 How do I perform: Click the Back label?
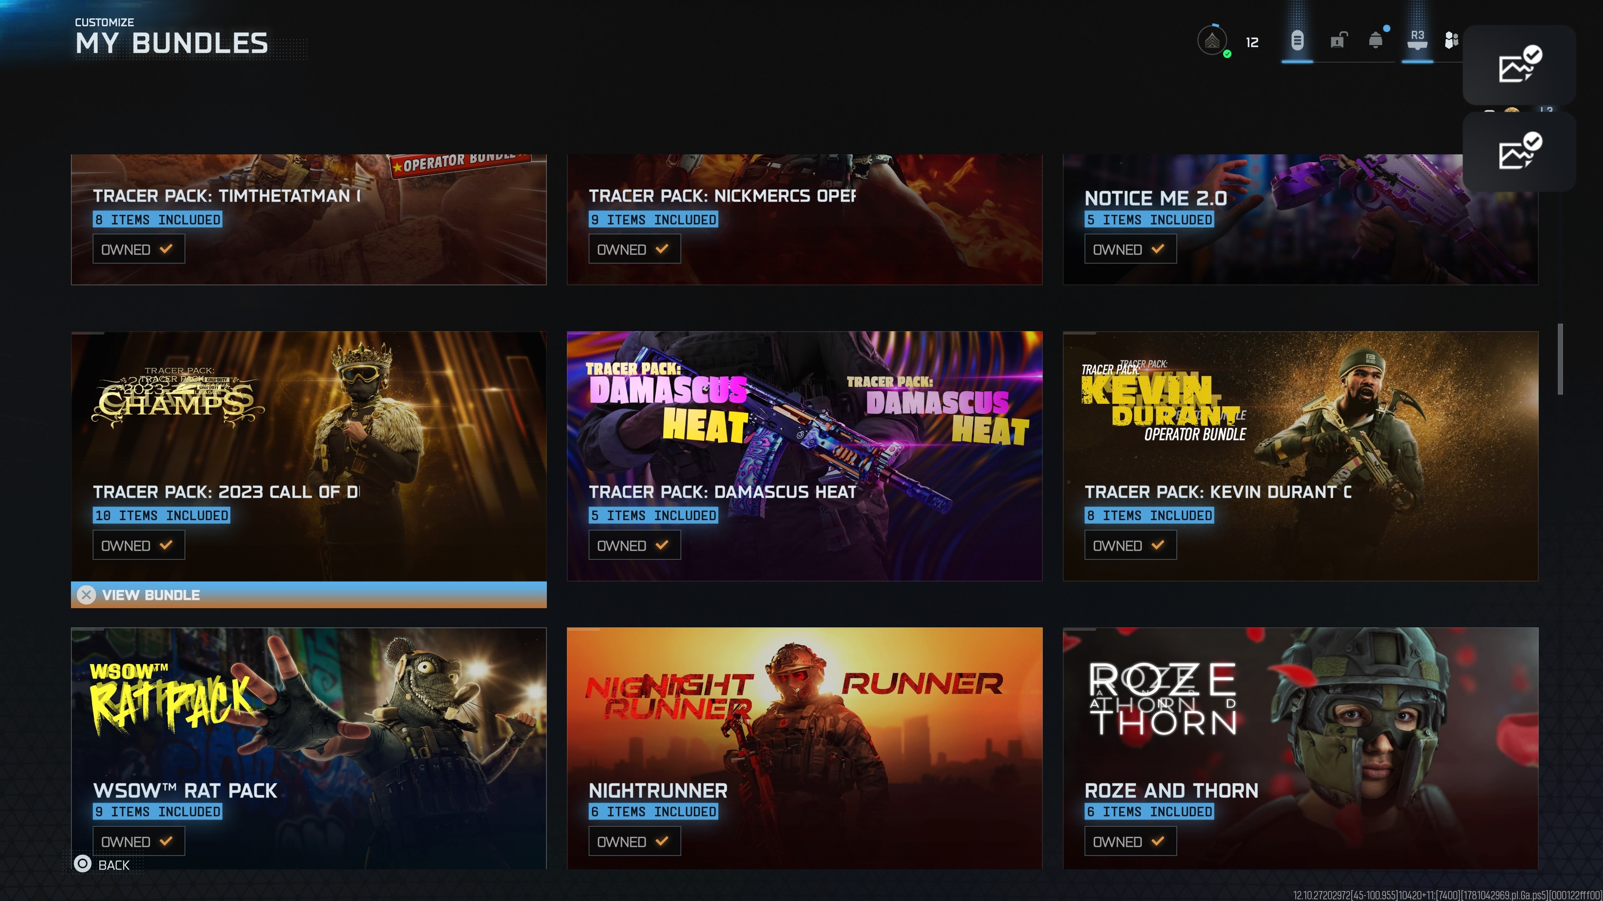114,865
